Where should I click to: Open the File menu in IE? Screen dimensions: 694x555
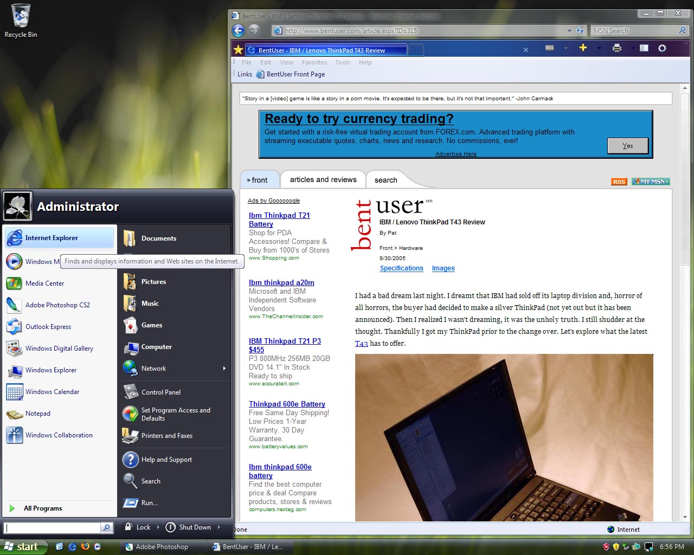[247, 62]
